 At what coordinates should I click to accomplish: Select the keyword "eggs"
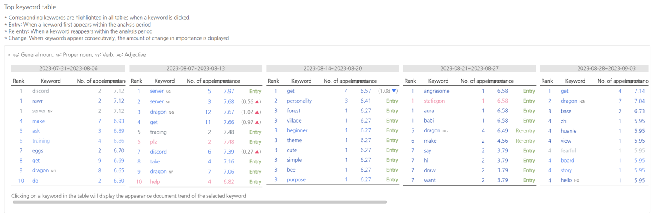pyautogui.click(x=38, y=151)
